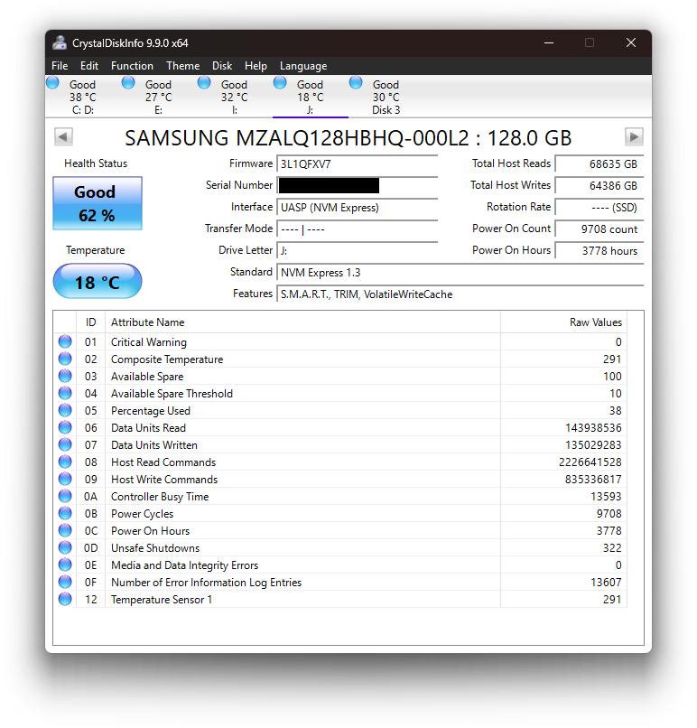Click the Interface field UASP (NVM Express)
Screen dimensions: 697x728
(x=357, y=208)
